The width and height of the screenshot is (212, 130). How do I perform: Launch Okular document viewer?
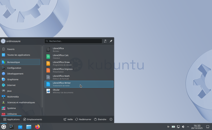pyautogui.click(x=79, y=91)
